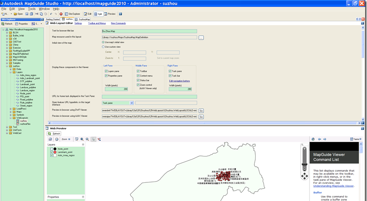Toggle the Context menu checkbox
The image size is (367, 201).
click(138, 76)
